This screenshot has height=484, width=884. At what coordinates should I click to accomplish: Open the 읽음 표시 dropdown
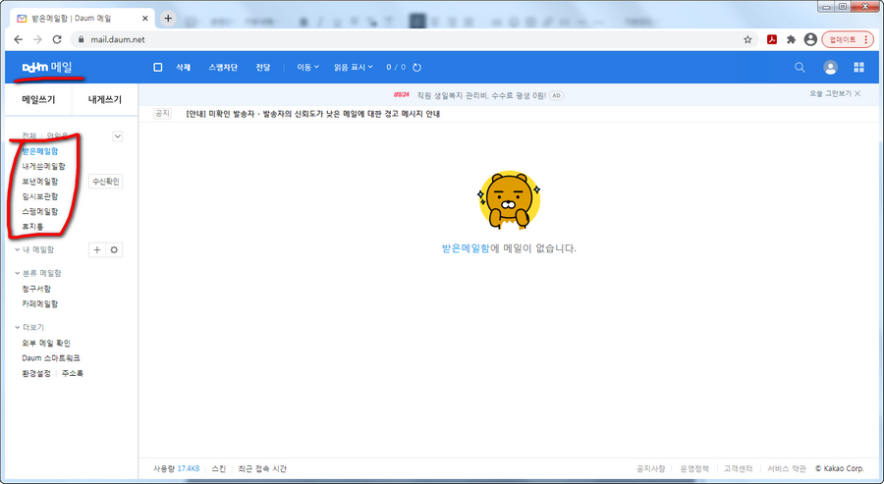[x=353, y=67]
